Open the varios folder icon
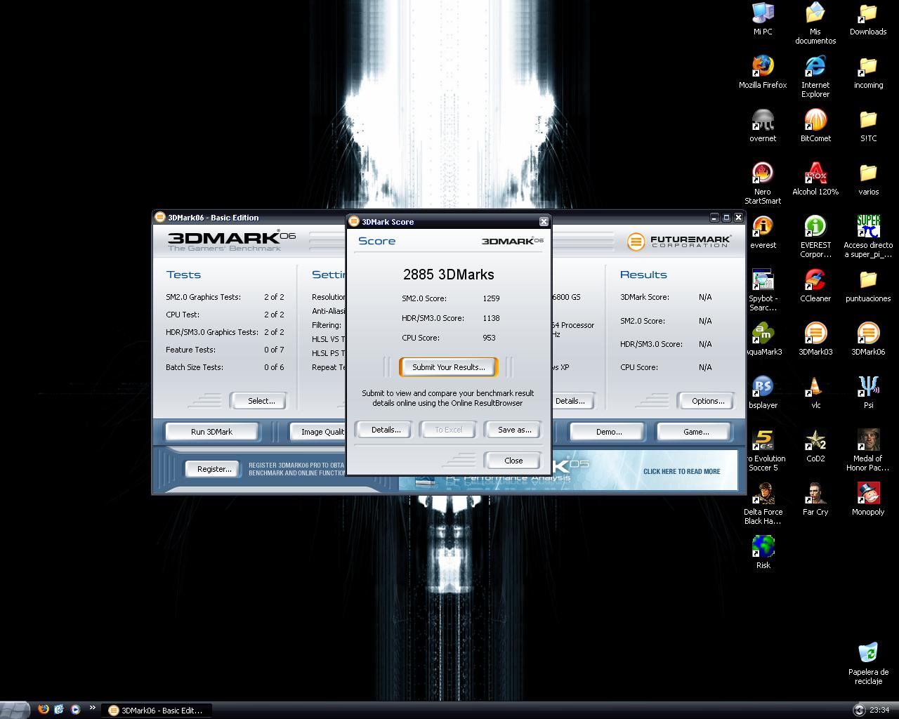899x719 pixels. click(x=868, y=178)
